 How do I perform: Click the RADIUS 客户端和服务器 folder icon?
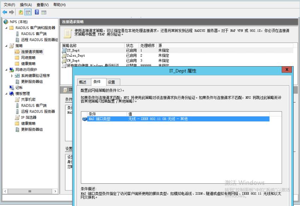pos(11,28)
